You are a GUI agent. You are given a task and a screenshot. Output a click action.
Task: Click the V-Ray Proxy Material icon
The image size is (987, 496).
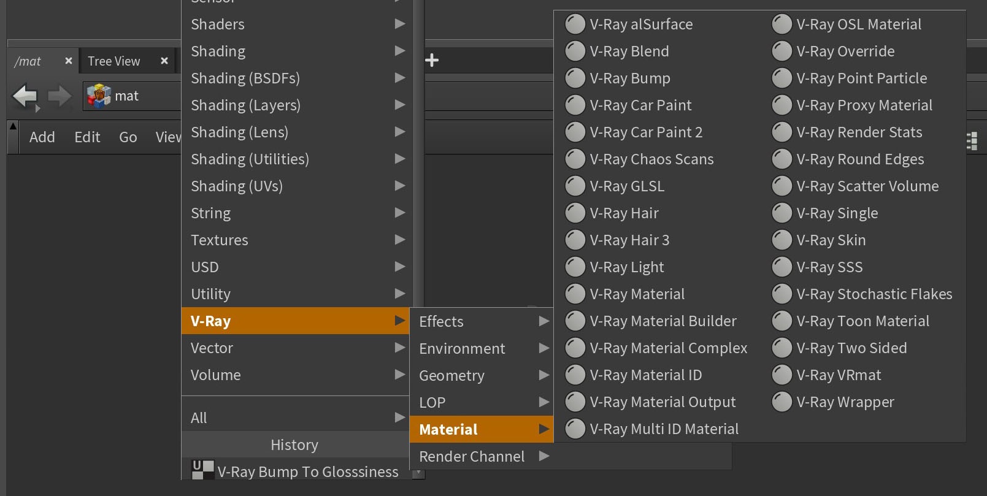pyautogui.click(x=782, y=105)
